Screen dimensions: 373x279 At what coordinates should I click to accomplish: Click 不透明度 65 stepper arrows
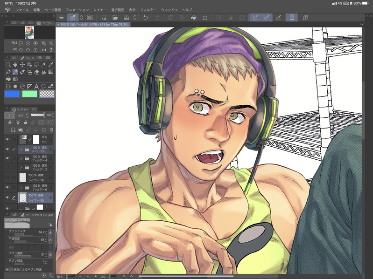[46, 240]
